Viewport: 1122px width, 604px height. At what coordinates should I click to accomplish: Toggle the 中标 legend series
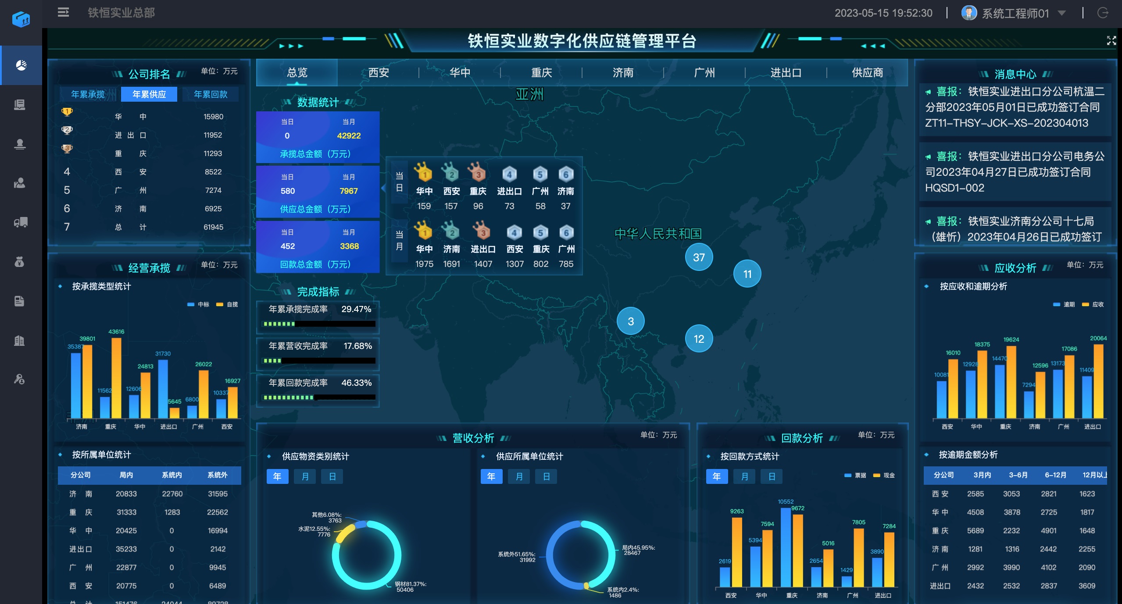pyautogui.click(x=198, y=304)
